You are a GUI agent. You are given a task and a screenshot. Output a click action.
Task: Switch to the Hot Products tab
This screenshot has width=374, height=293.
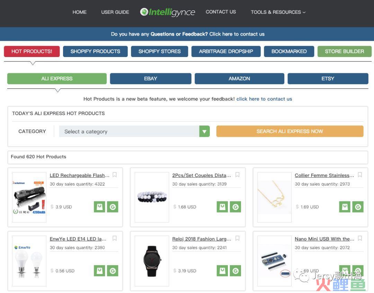tap(32, 51)
